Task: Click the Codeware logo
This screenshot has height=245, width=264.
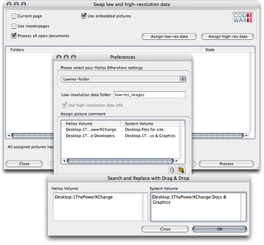Action: [242, 18]
